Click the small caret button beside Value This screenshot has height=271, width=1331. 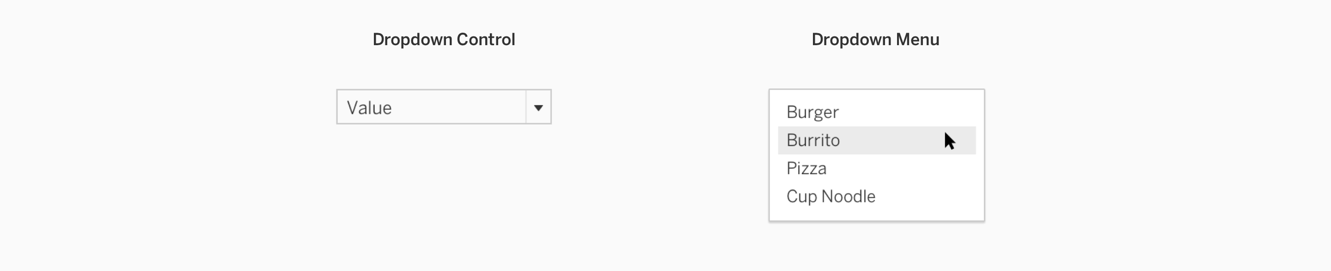pos(538,108)
